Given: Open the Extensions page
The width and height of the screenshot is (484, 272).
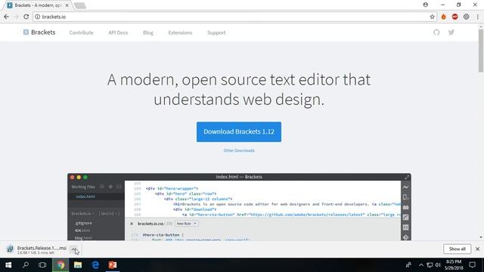Looking at the screenshot, I should [180, 32].
